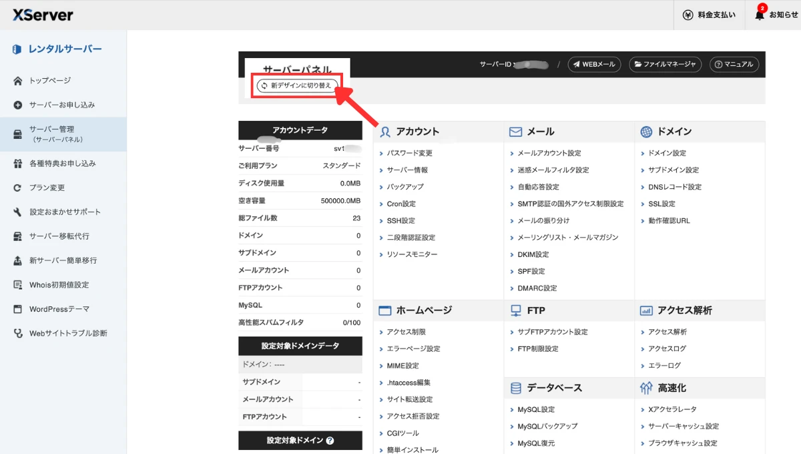Click the home icon beside トップページ
Screen dimensions: 801x454
coord(18,81)
